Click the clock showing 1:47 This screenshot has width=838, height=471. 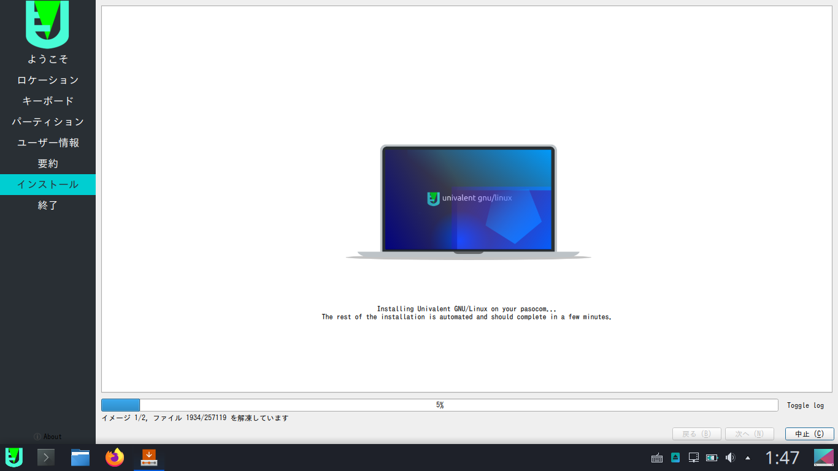[782, 458]
